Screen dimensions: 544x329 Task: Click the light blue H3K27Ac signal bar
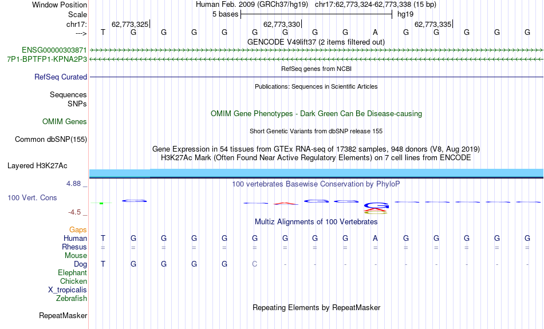[316, 173]
